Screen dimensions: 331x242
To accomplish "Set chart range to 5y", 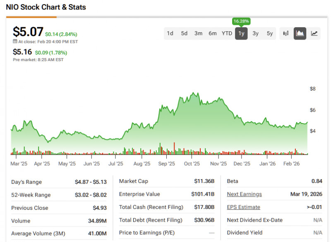I will tap(270, 33).
